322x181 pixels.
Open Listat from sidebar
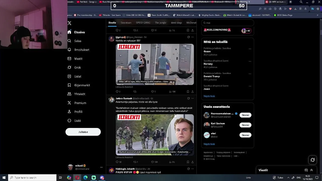pyautogui.click(x=74, y=76)
